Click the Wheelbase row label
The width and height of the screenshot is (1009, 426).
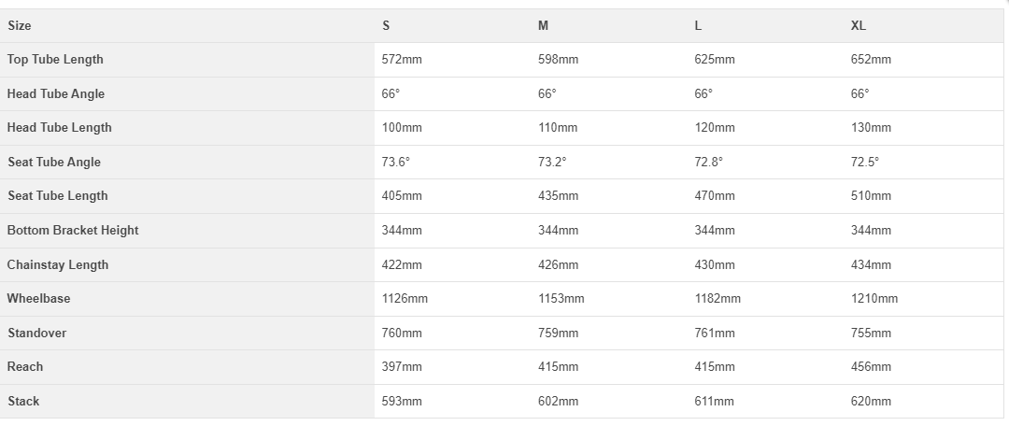[38, 299]
